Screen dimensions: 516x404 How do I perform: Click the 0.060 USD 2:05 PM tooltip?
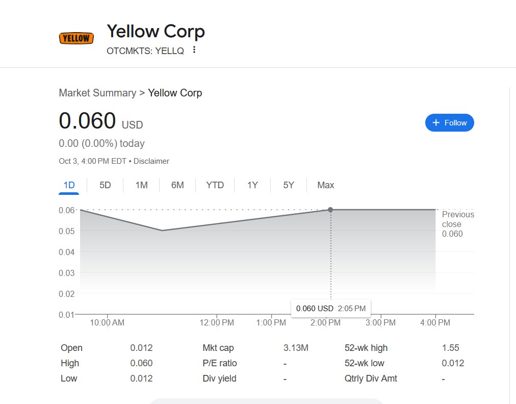point(331,309)
